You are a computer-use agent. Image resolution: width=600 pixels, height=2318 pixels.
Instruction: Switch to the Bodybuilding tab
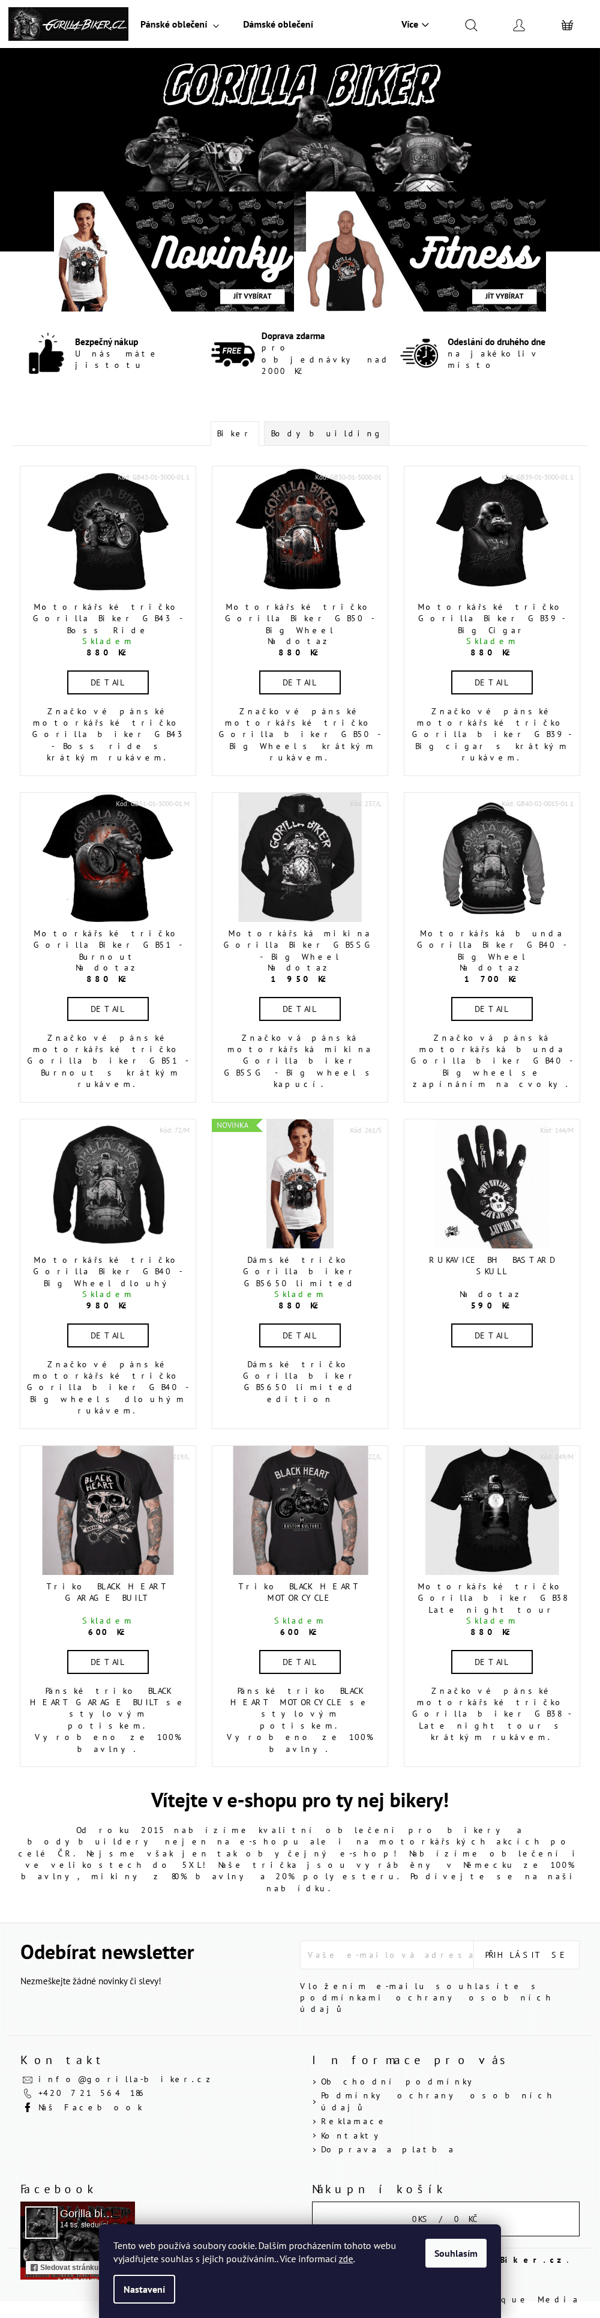(x=326, y=433)
